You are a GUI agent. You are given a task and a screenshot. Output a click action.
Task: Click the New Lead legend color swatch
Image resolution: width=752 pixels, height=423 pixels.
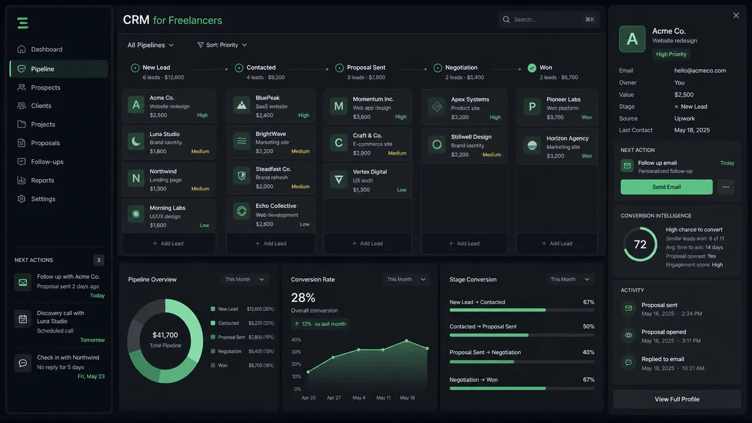pyautogui.click(x=213, y=309)
